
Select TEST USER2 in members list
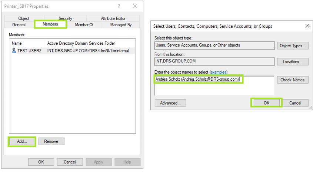(29, 51)
